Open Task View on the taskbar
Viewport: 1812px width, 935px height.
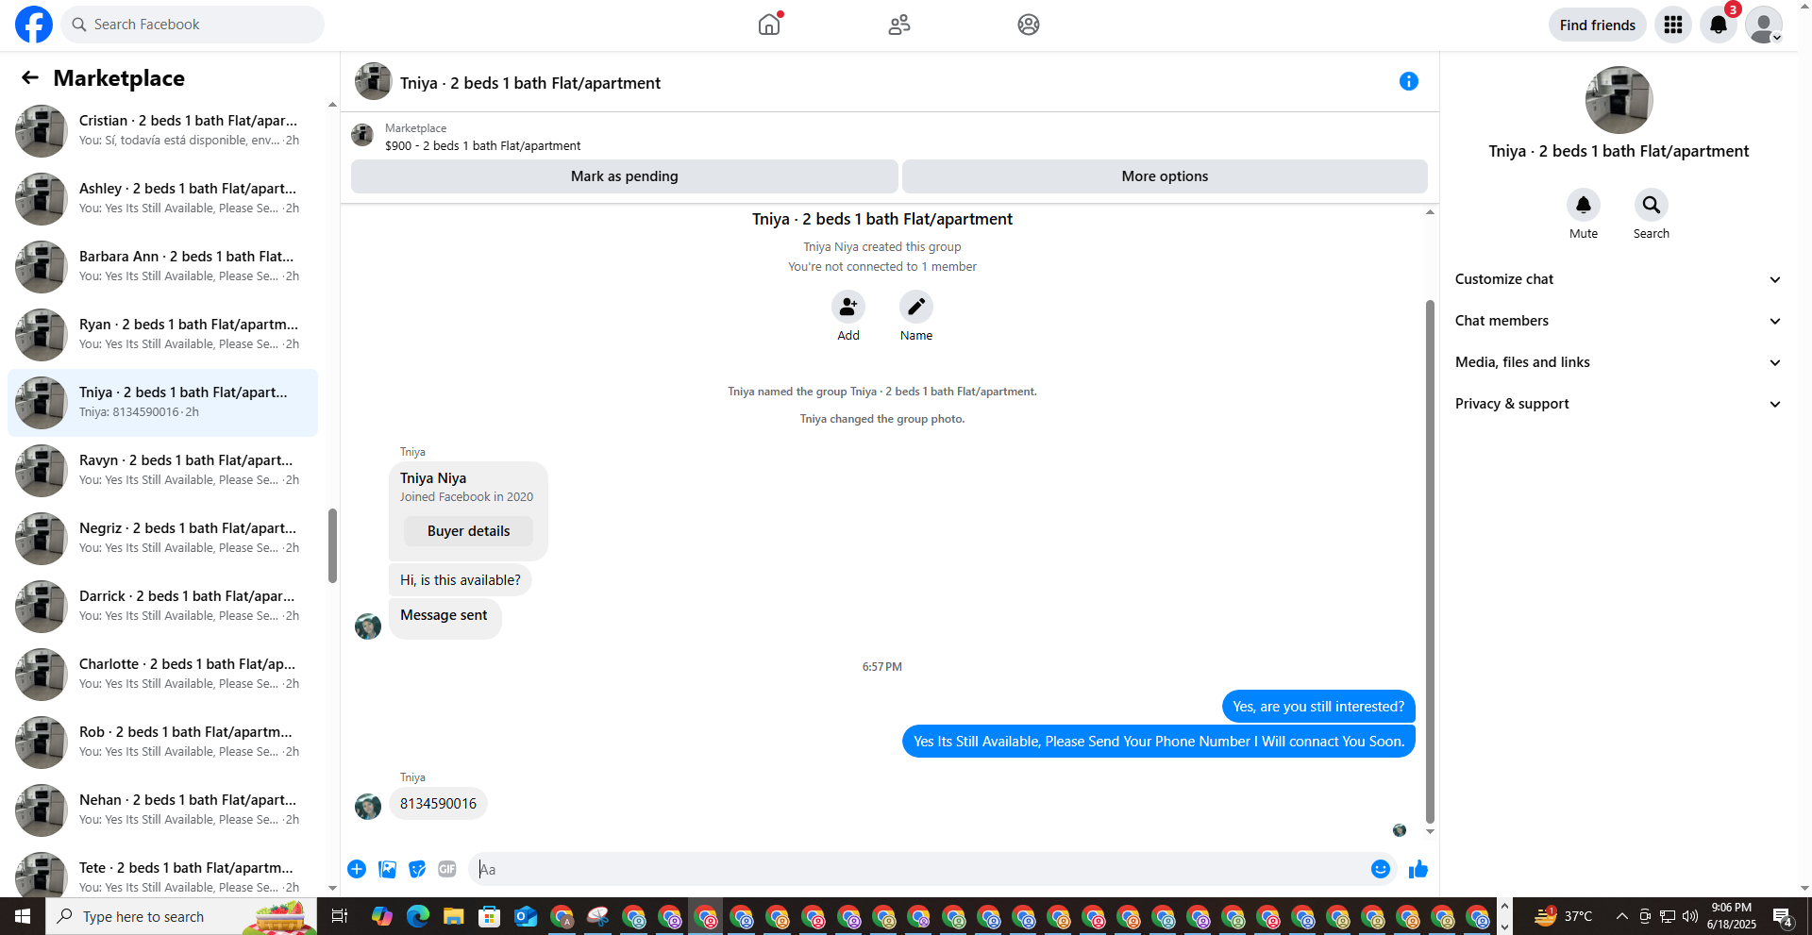pyautogui.click(x=340, y=916)
